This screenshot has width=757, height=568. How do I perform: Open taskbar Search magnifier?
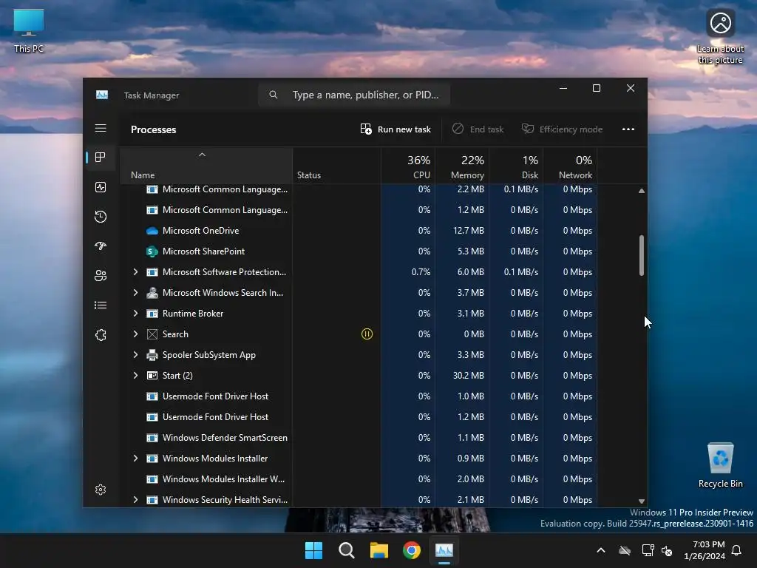(x=346, y=550)
